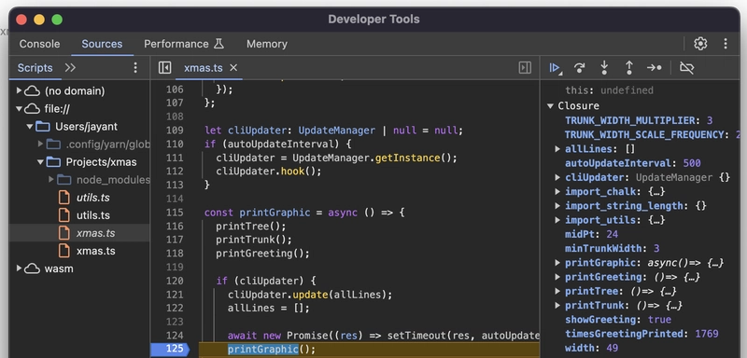
Task: Hide the debugger sidebar panel
Action: click(525, 68)
